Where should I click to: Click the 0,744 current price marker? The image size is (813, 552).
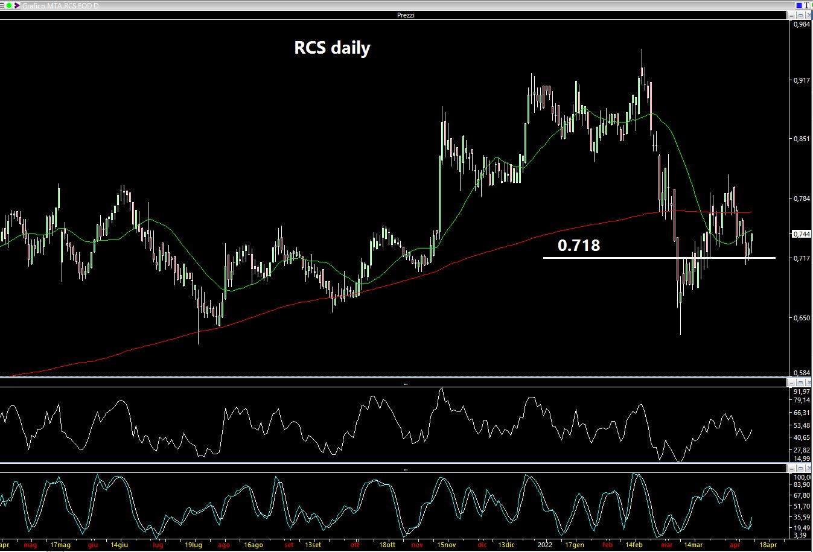point(802,233)
